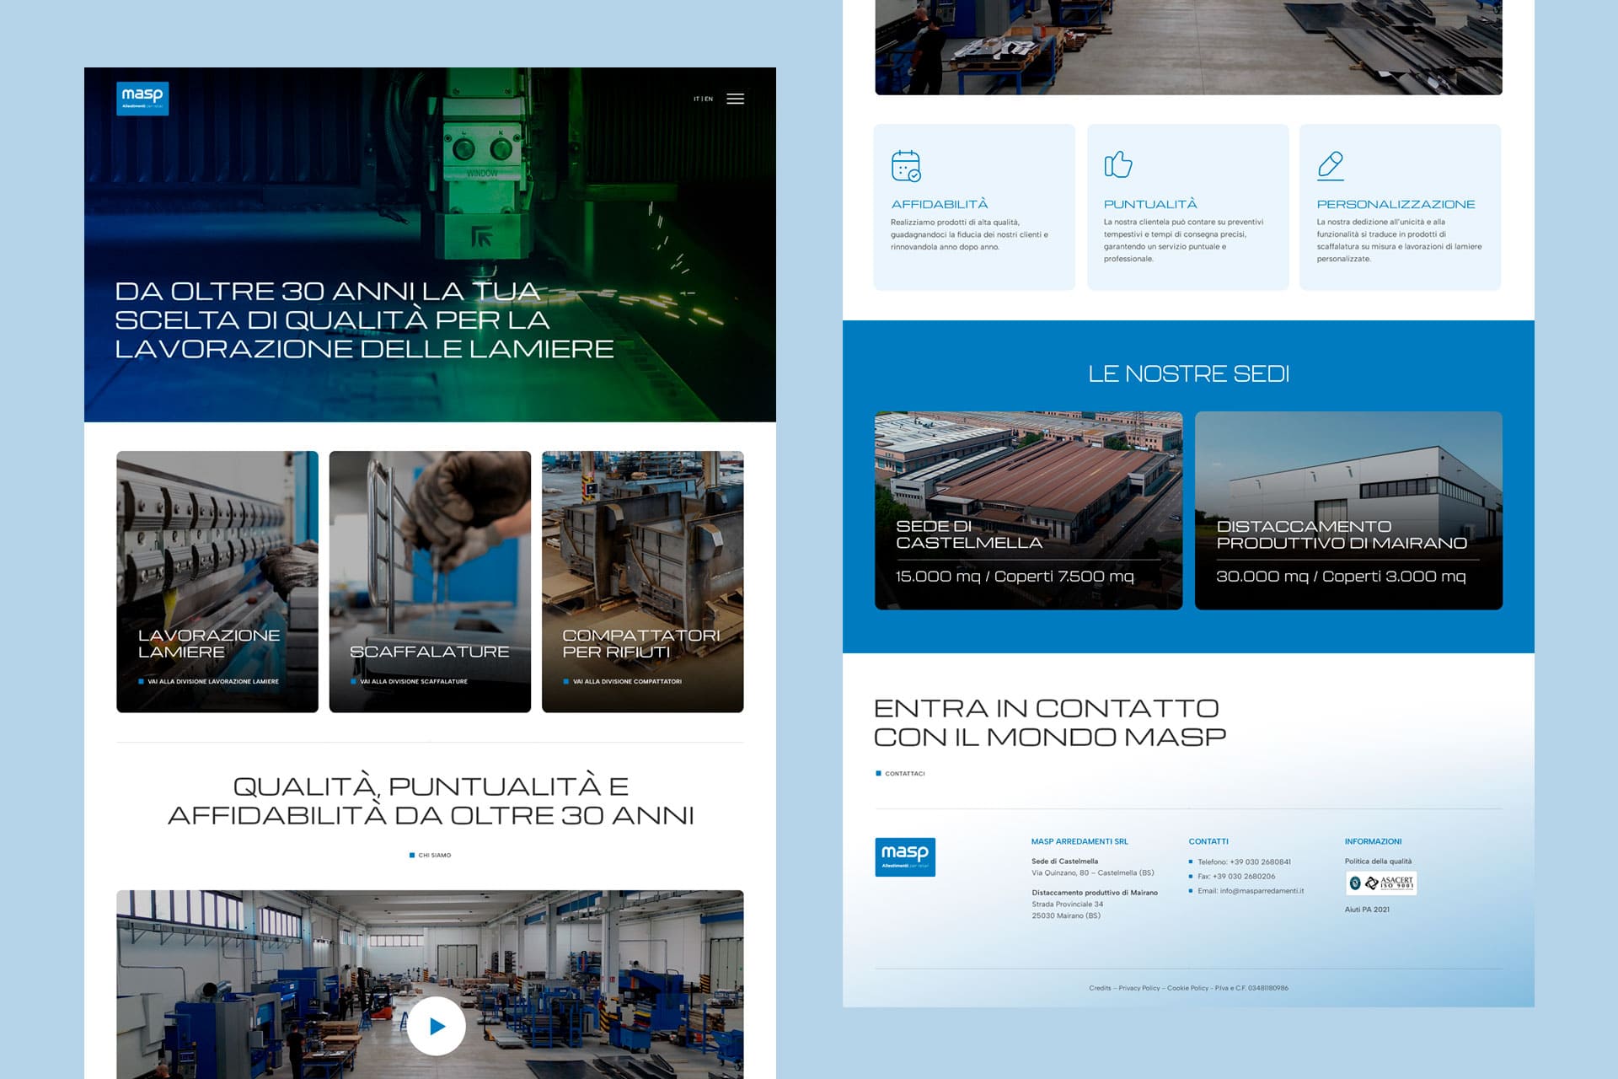The height and width of the screenshot is (1079, 1618).
Task: Open the Lavorazione Lamiere division card
Action: (217, 582)
